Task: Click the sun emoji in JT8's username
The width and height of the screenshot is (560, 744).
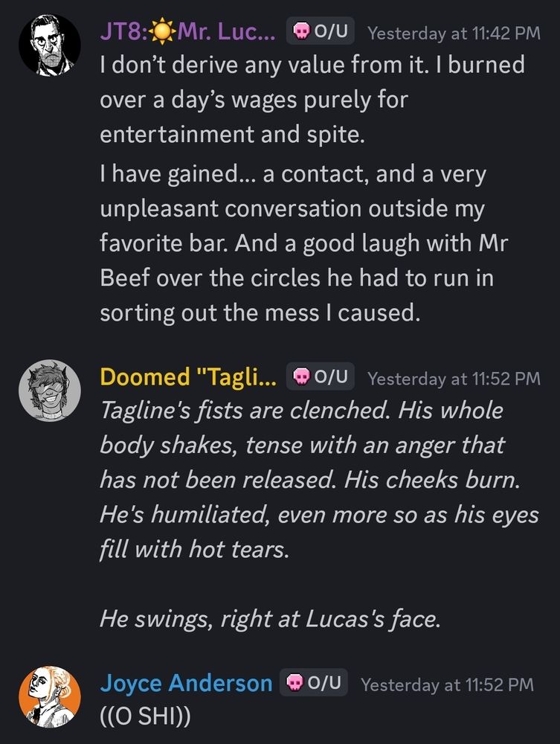Action: pyautogui.click(x=163, y=32)
